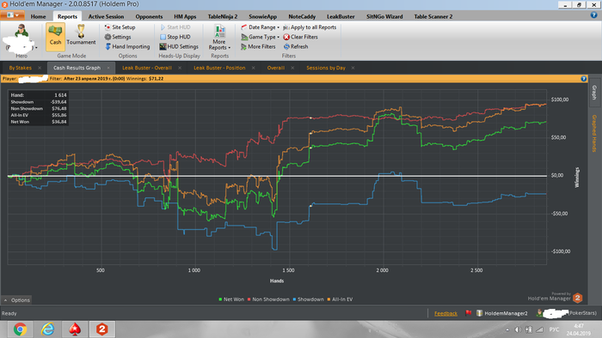This screenshot has height=338, width=602.
Task: Open the Home ribbon tab
Action: [x=38, y=16]
